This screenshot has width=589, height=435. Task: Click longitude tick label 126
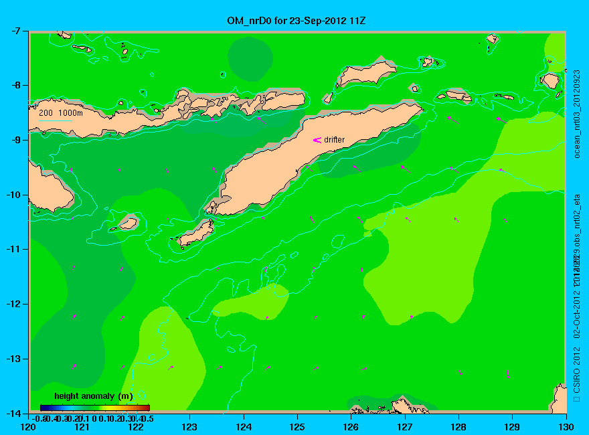(351, 427)
